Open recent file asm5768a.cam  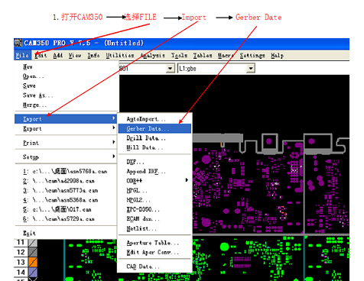(66, 172)
